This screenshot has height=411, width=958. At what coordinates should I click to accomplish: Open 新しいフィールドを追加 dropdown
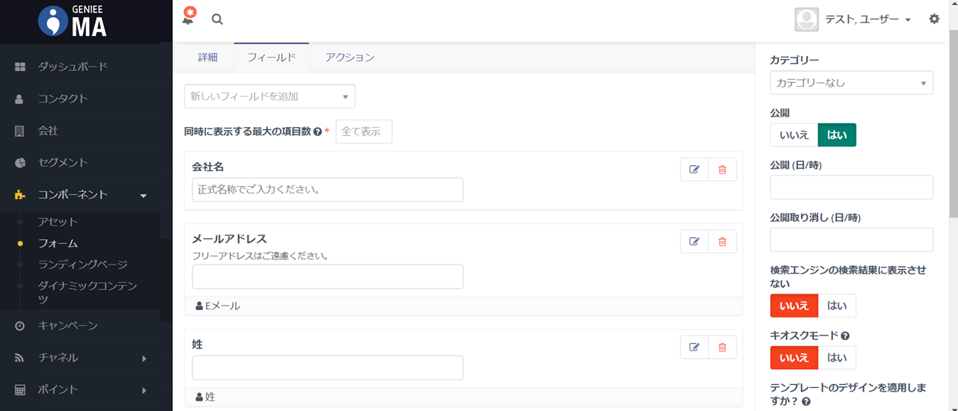(x=269, y=96)
